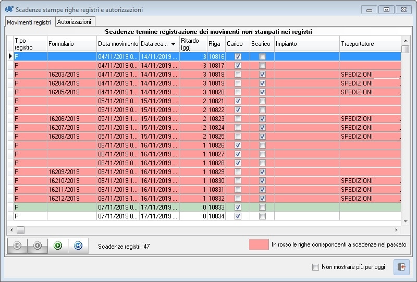Click the application icon in title bar
Screen dimensions: 417x282
coord(9,9)
